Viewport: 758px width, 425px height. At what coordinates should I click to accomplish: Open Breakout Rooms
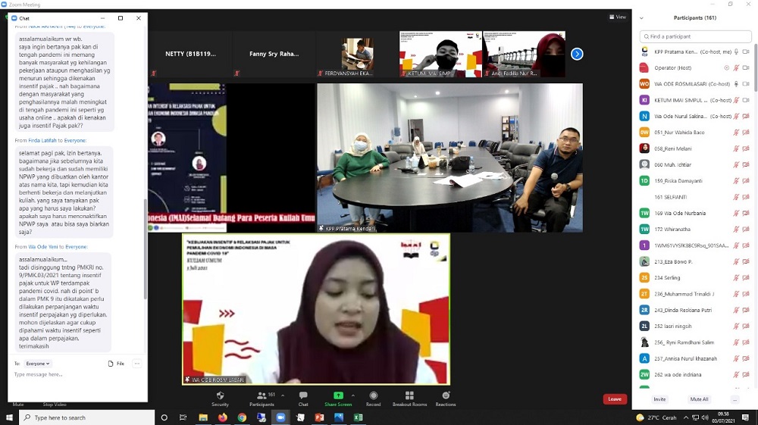click(x=409, y=395)
